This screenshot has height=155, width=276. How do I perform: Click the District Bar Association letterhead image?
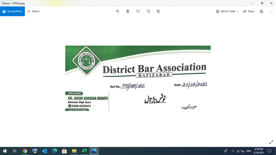click(x=138, y=78)
